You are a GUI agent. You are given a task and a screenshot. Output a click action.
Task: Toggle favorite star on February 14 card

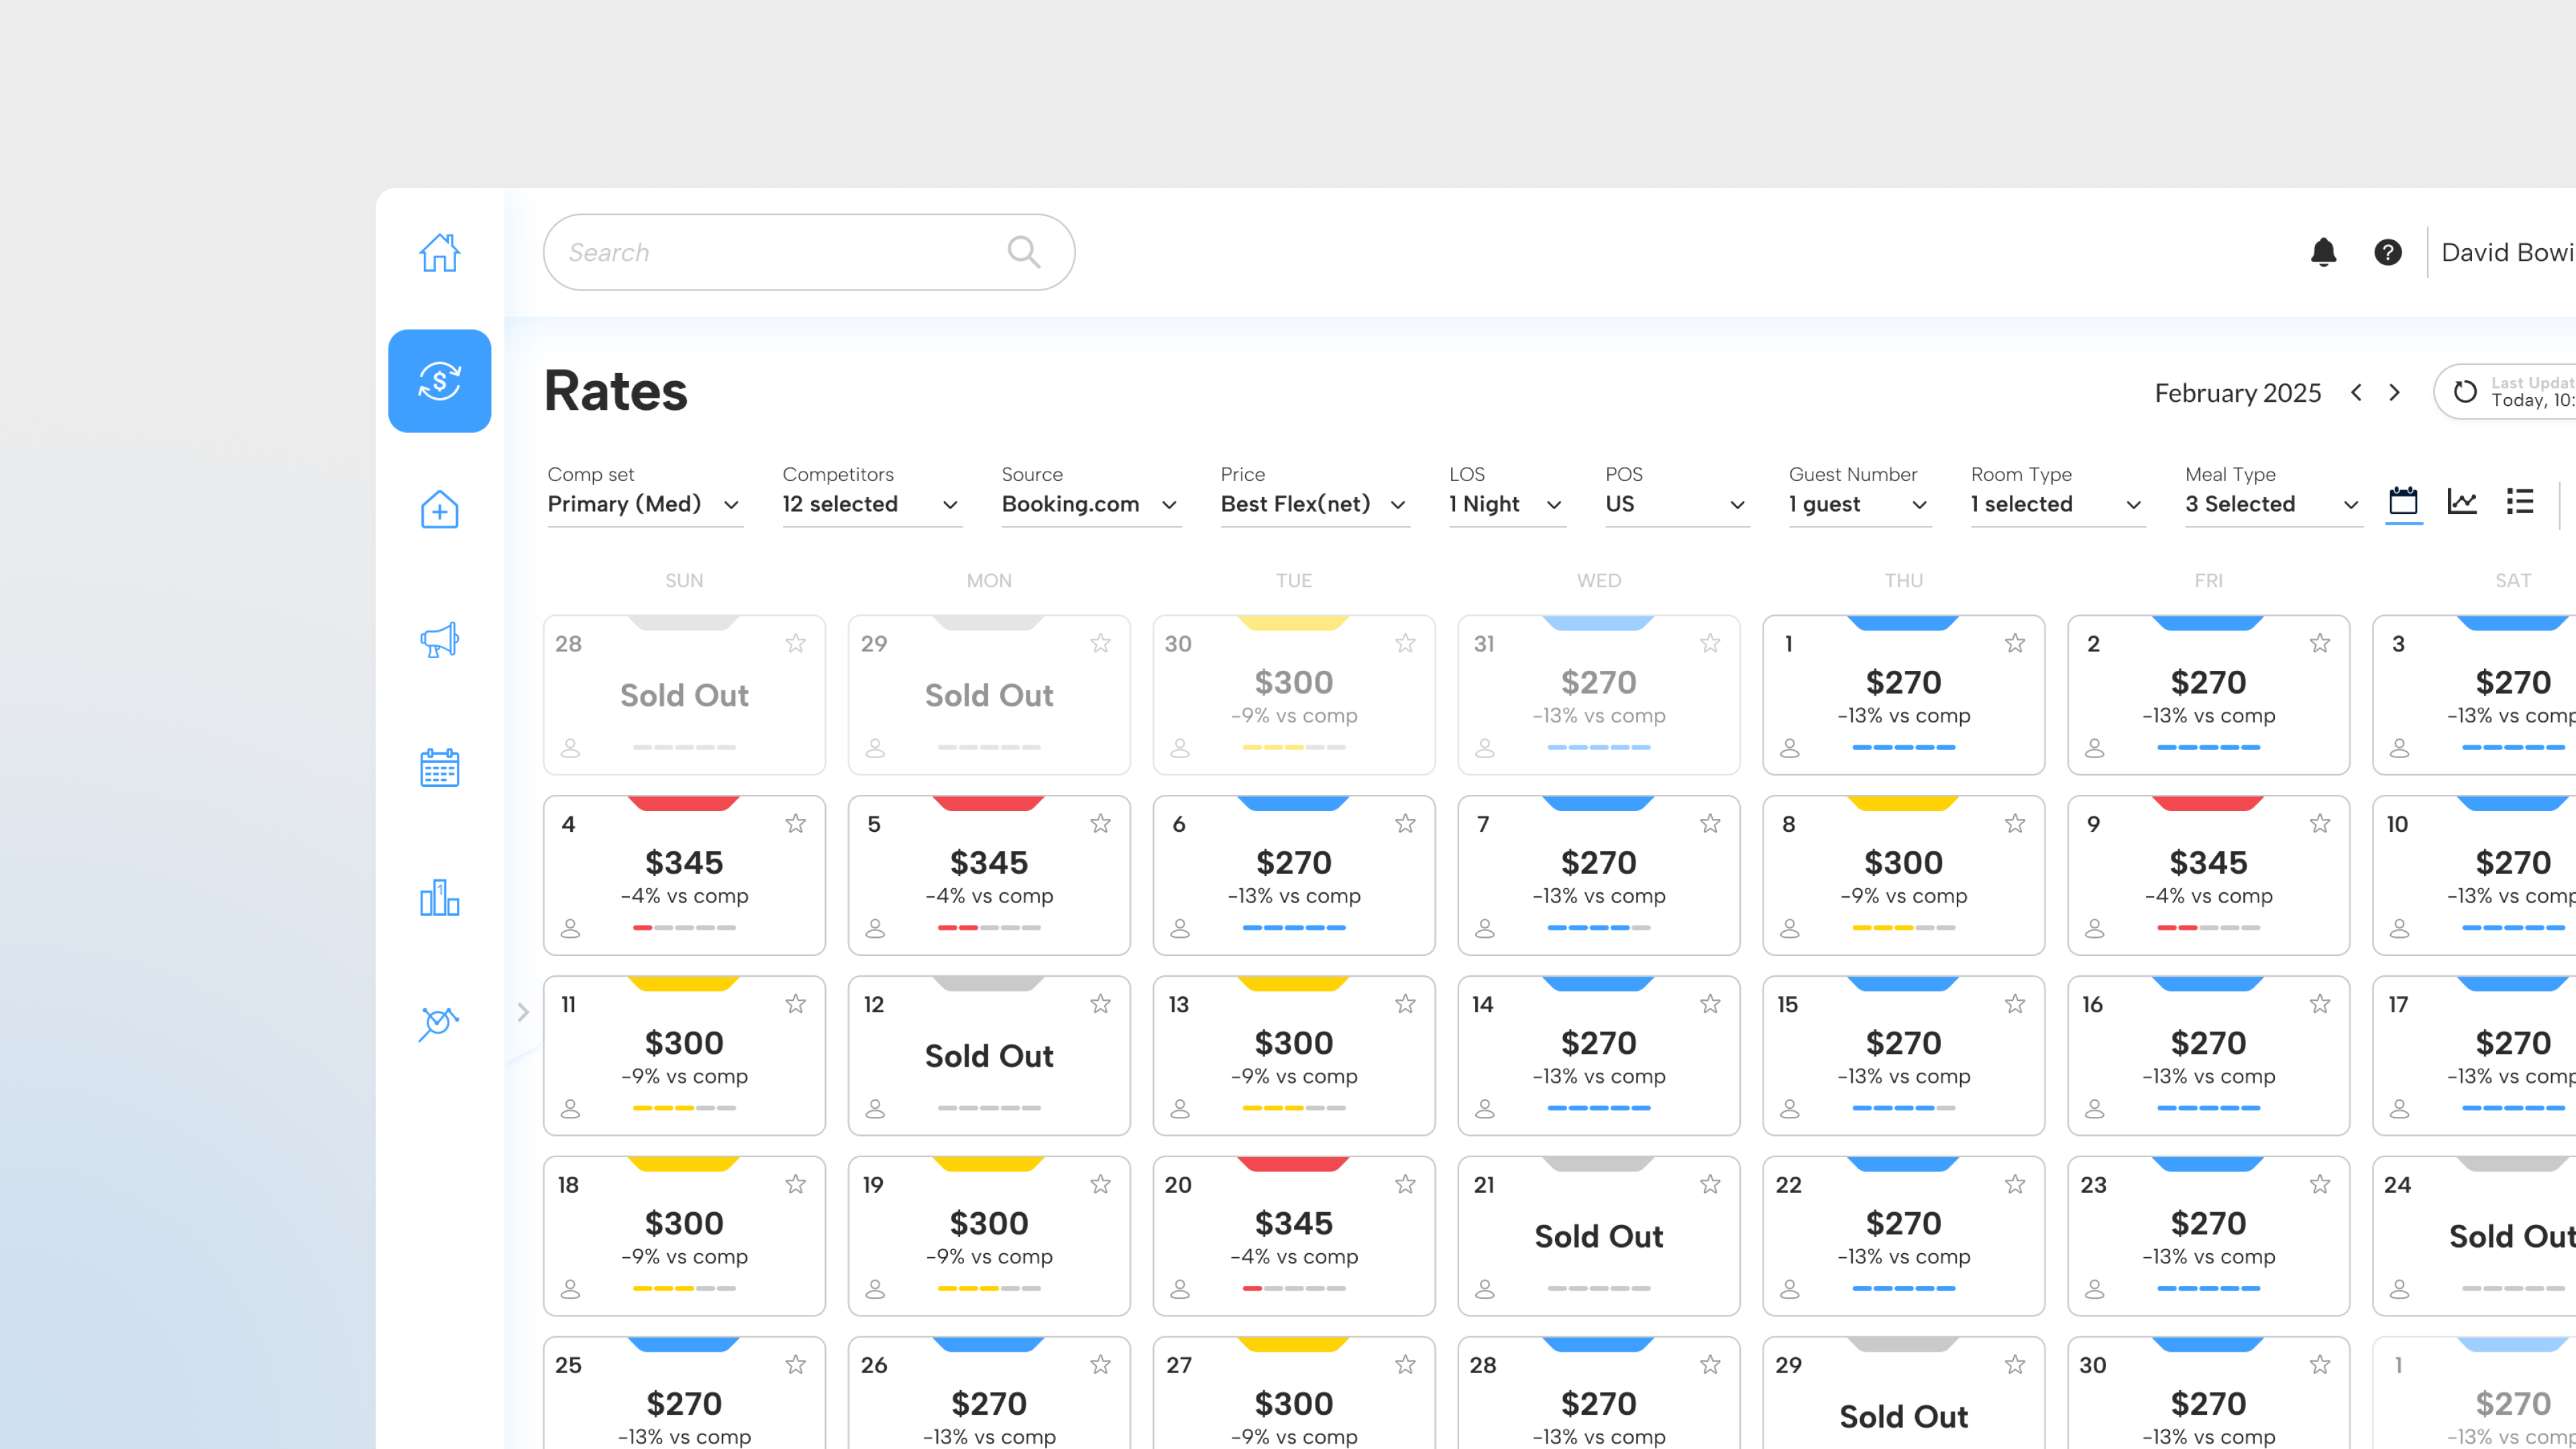1710,1003
